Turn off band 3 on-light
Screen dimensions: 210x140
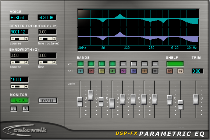(102, 64)
